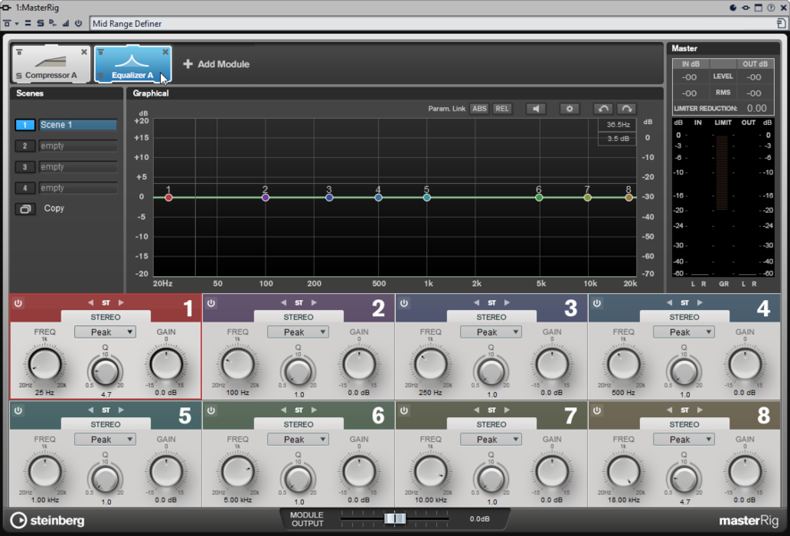Select the STEREO tab of band 8

pos(685,424)
